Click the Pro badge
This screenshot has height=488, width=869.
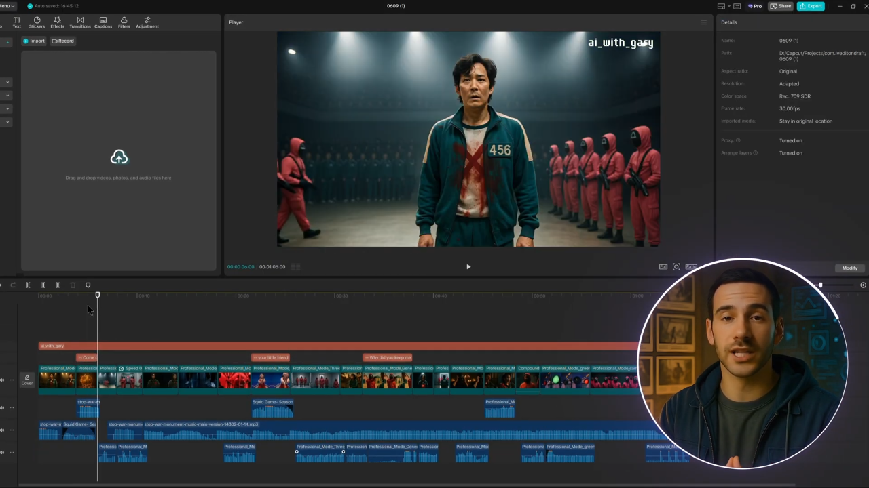point(755,6)
